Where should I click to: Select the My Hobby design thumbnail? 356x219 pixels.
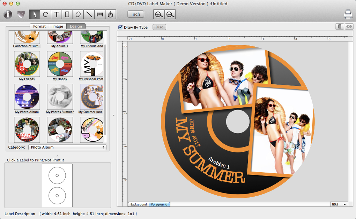[60, 64]
